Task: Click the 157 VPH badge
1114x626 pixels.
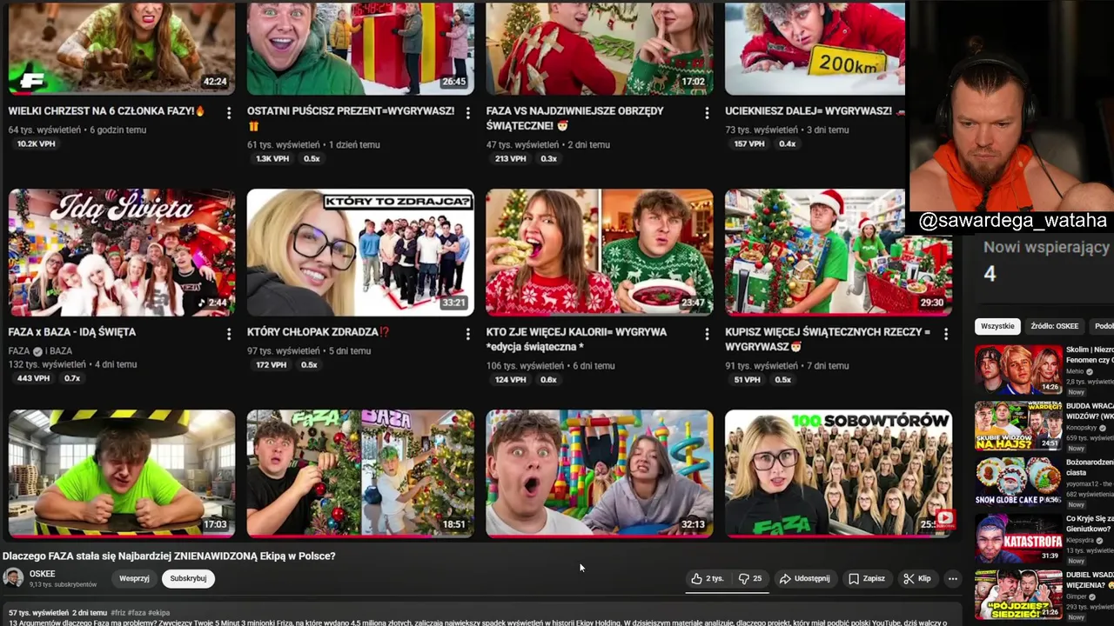Action: (x=749, y=144)
